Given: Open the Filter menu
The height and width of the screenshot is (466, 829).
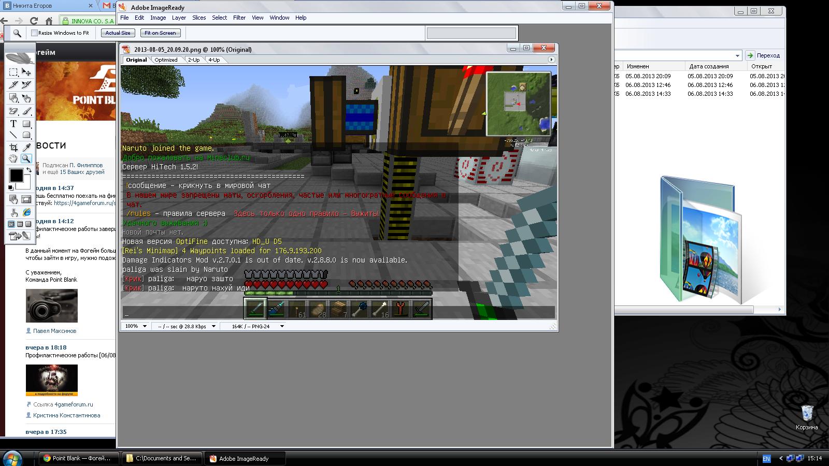Looking at the screenshot, I should (239, 18).
